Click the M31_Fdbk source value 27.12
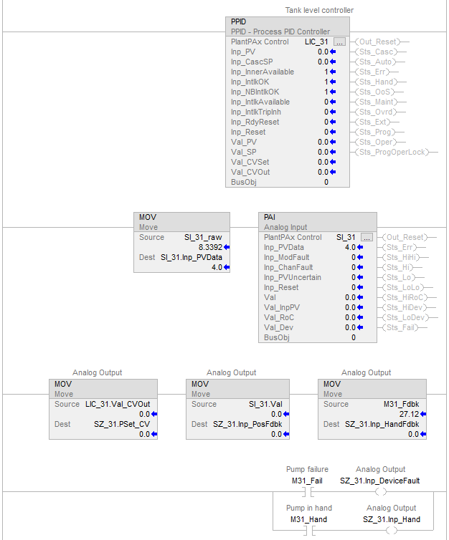This screenshot has width=449, height=540. [x=410, y=414]
